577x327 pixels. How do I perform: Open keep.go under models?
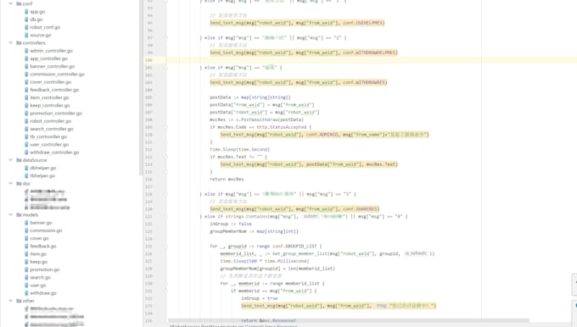[x=39, y=262]
